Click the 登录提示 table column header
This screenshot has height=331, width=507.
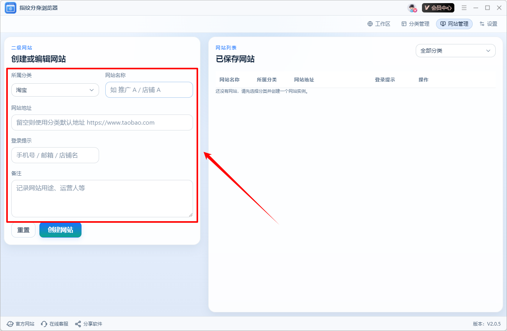tap(385, 79)
